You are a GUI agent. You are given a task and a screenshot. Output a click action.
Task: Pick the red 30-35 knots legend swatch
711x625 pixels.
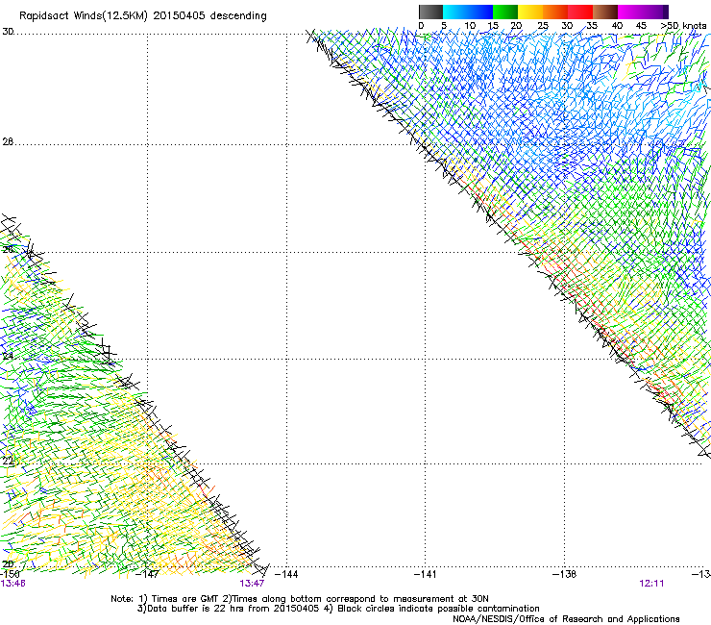(580, 12)
